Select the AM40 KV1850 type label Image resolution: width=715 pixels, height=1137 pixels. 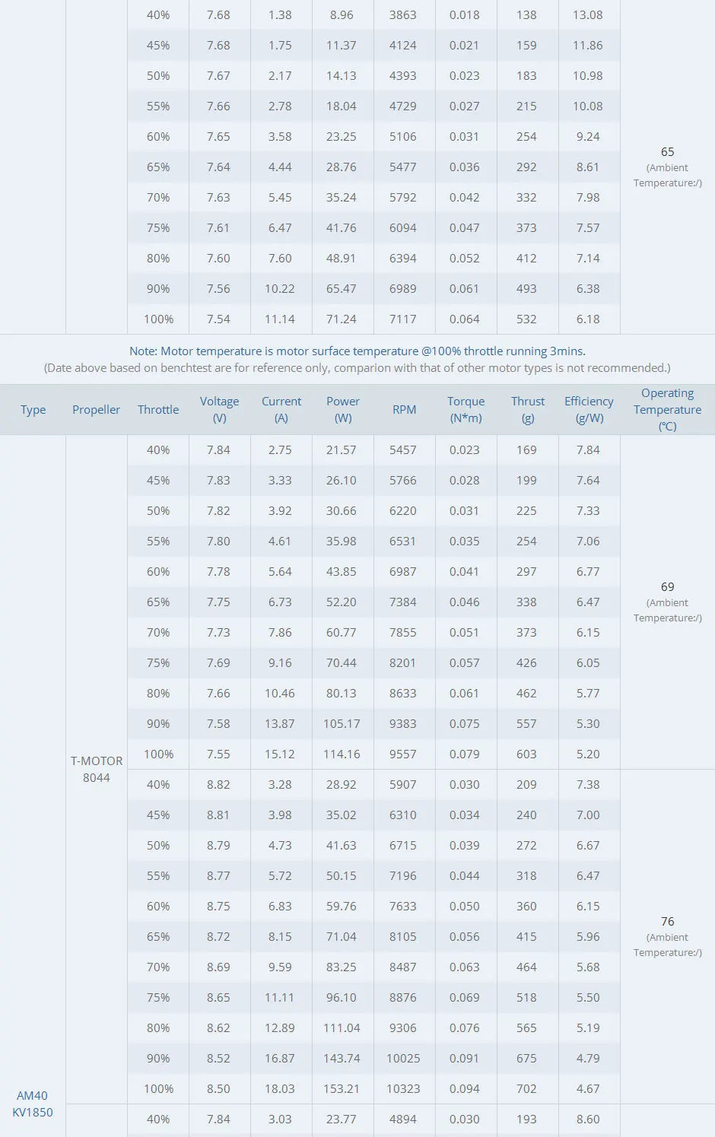point(33,1104)
